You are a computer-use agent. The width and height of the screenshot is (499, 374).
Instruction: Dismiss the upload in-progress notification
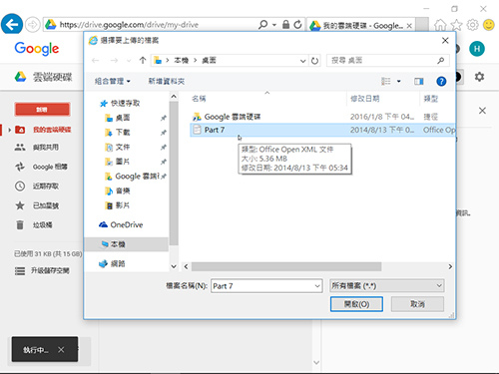click(61, 349)
